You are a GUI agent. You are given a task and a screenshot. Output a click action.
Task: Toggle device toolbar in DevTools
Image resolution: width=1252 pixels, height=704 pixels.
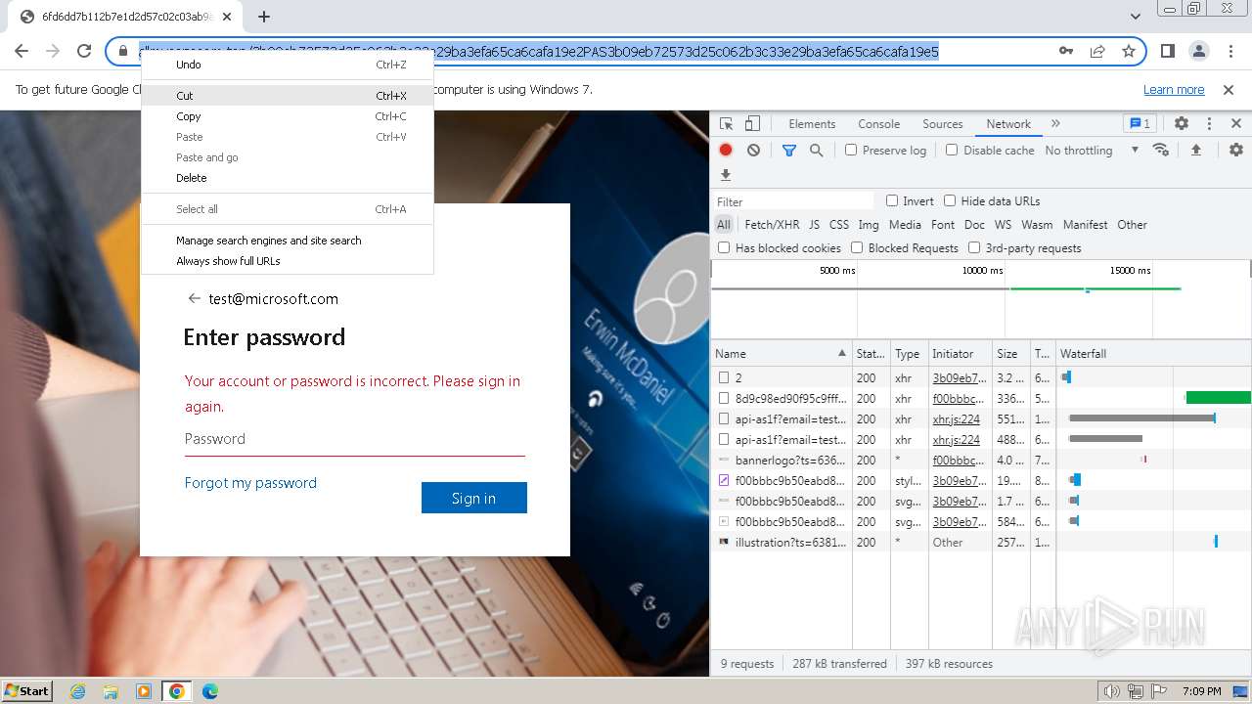pyautogui.click(x=752, y=124)
